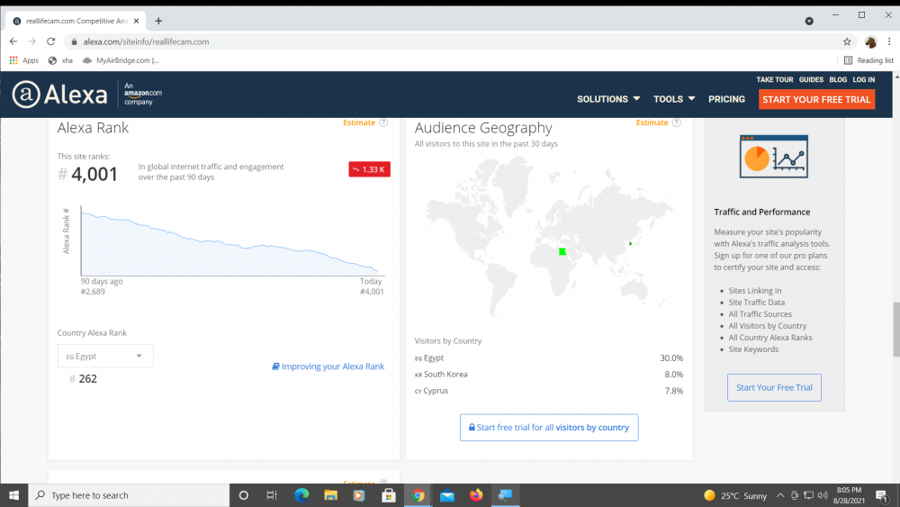This screenshot has height=507, width=900.
Task: Open Reading list in the bookmarks bar
Action: tap(868, 60)
